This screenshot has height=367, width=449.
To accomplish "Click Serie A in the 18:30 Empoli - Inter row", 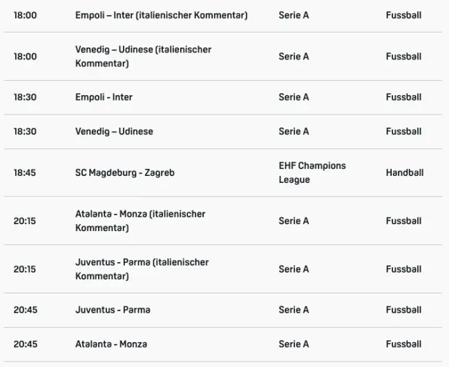I will click(294, 97).
